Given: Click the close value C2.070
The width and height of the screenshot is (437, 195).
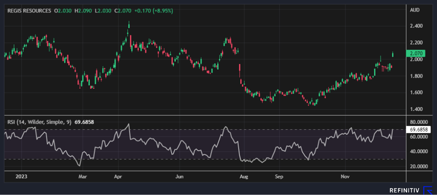Looking at the screenshot, I should pyautogui.click(x=123, y=11).
